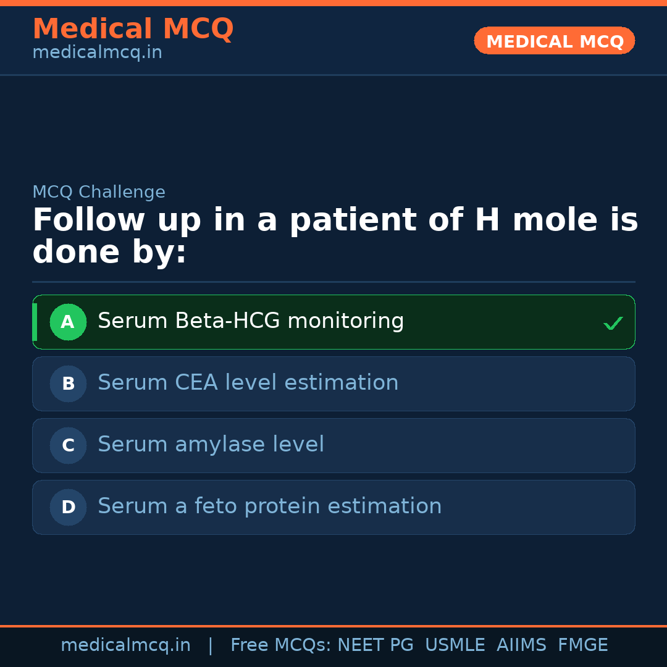Click the C option circle badge
The image size is (667, 667).
(x=68, y=445)
